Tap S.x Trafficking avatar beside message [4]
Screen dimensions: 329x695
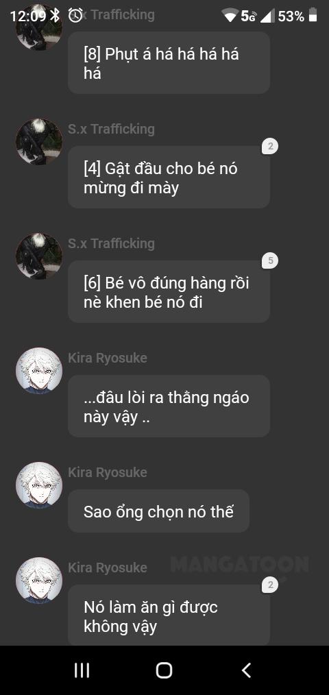(39, 141)
